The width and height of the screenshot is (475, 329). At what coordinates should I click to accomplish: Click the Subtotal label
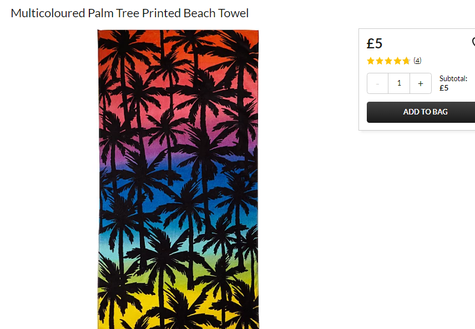[453, 78]
